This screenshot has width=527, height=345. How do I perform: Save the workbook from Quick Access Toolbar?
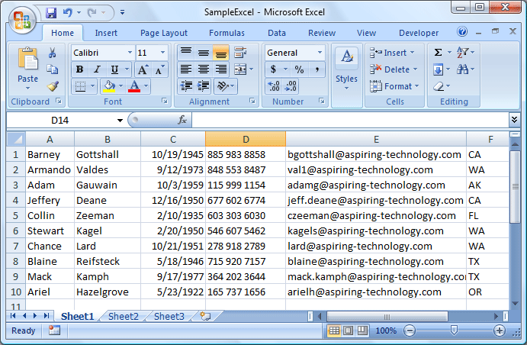point(51,13)
